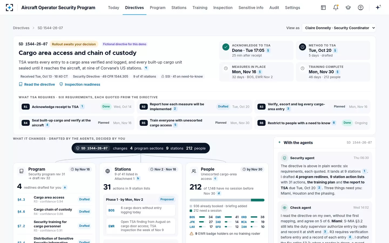389x243 pixels.
Task: Open the notifications bell
Action: coord(336,8)
